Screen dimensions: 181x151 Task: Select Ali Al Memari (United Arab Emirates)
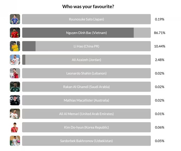[86, 114]
